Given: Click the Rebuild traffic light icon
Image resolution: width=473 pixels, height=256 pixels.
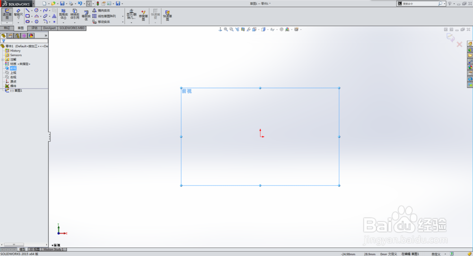Looking at the screenshot, I should click(98, 4).
